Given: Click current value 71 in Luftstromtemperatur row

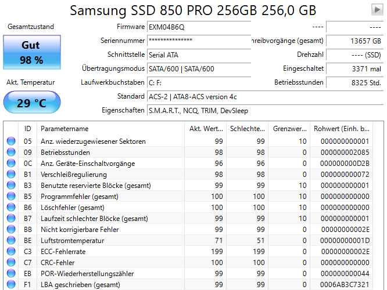Looking at the screenshot, I should 218,241.
